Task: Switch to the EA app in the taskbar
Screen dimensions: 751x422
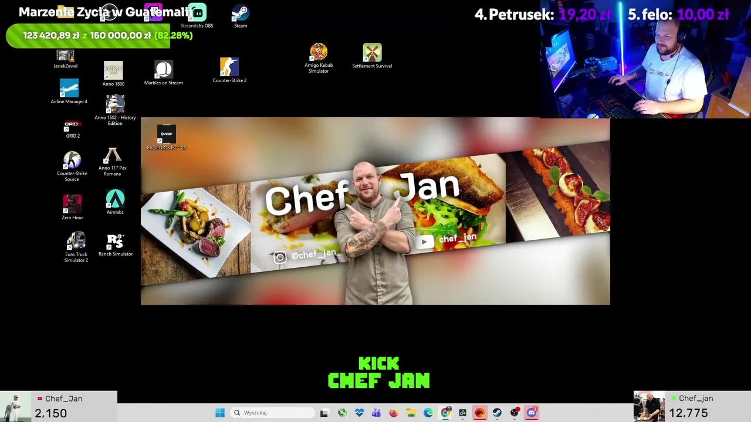Action: tap(480, 413)
